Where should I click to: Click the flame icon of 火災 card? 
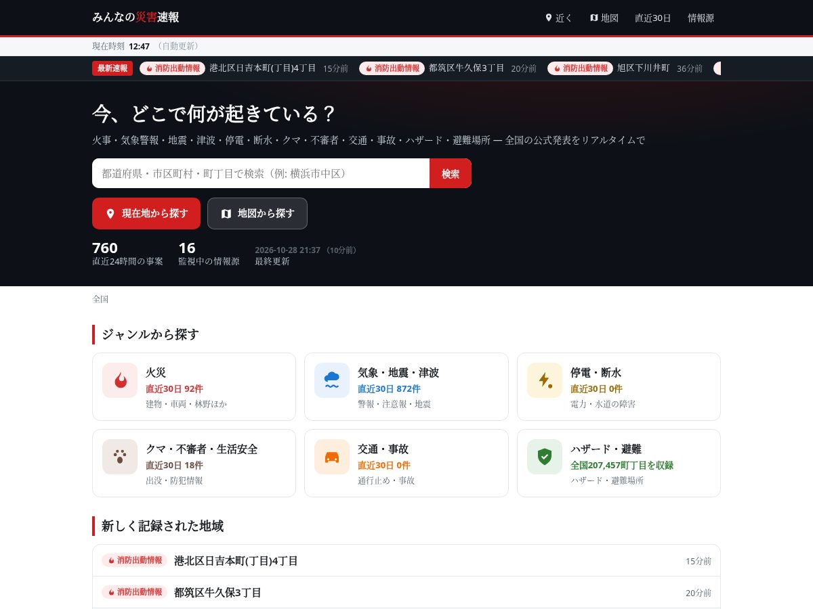tap(120, 380)
